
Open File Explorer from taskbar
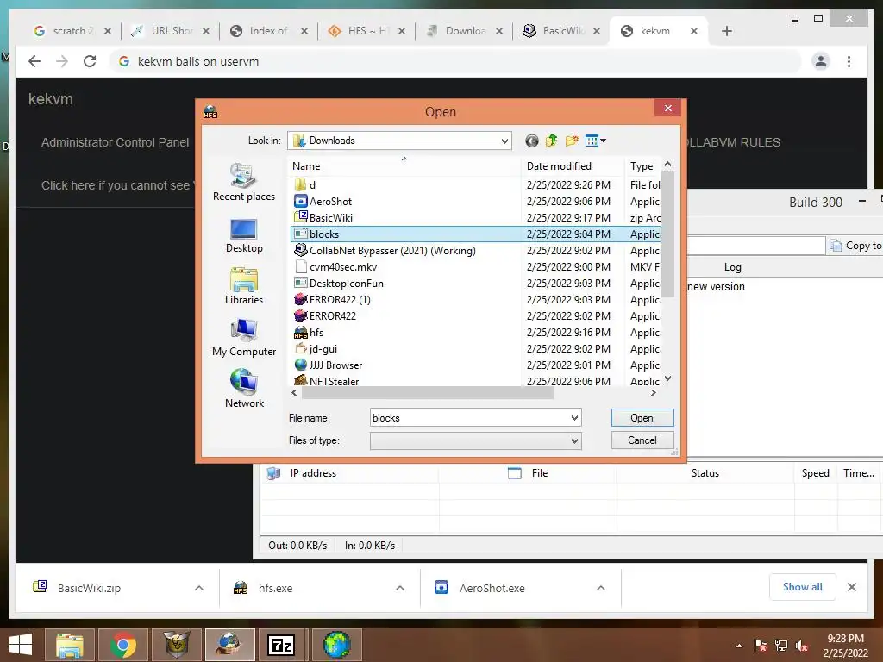click(x=69, y=645)
